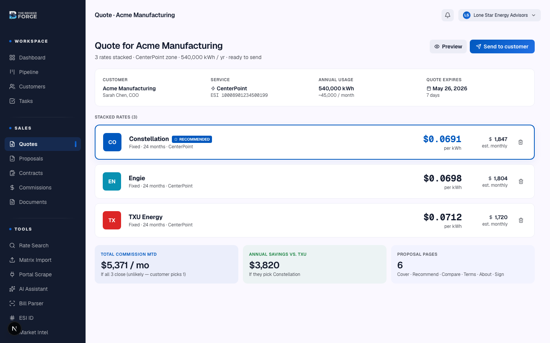Screen dimensions: 550x343
Task: Click the Bill Parser scan icon
Action: click(12, 303)
